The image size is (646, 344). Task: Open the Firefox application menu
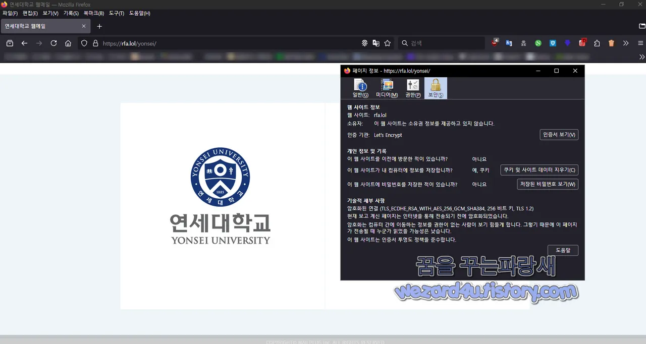point(640,43)
